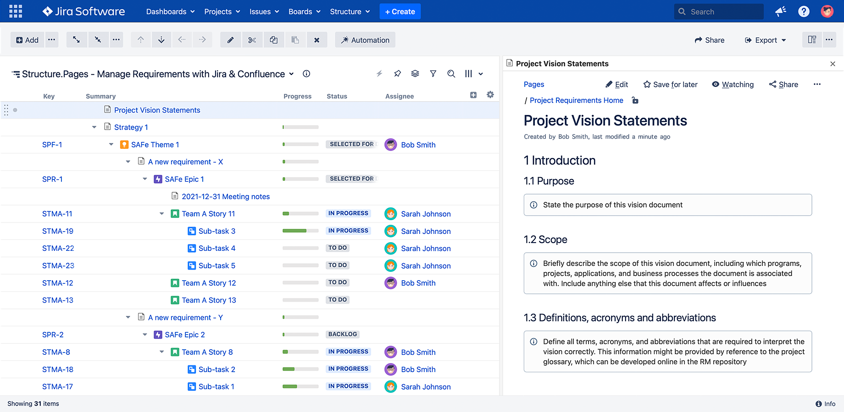
Task: Click the toolbar Share button
Action: [x=710, y=40]
